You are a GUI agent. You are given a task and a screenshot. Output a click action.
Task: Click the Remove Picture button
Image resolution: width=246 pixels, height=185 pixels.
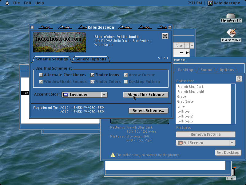[x=205, y=134]
